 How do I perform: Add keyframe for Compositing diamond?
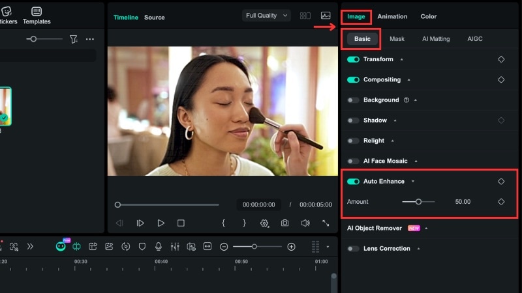501,79
